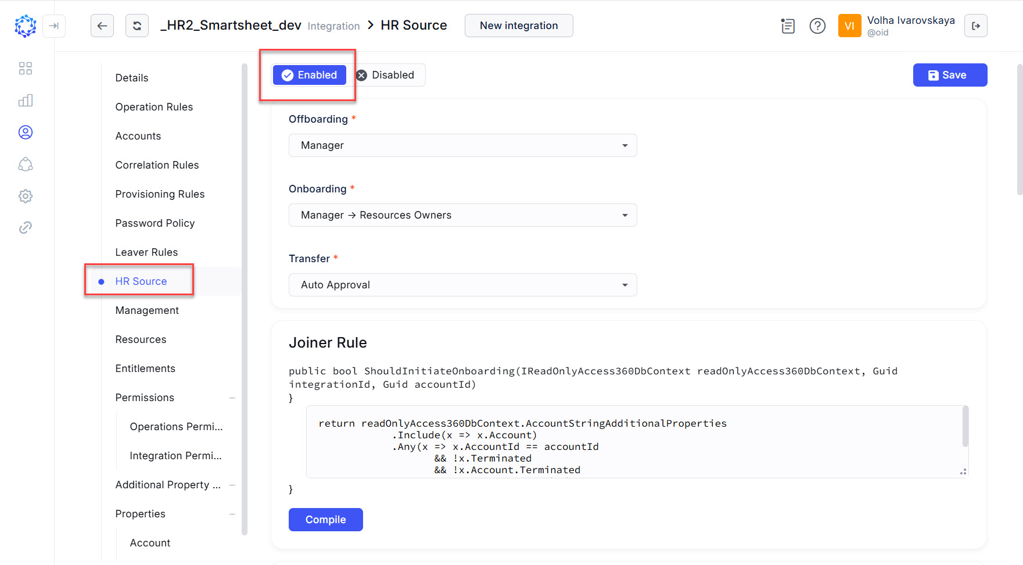
Task: Click the integrations network icon
Action: click(x=25, y=165)
